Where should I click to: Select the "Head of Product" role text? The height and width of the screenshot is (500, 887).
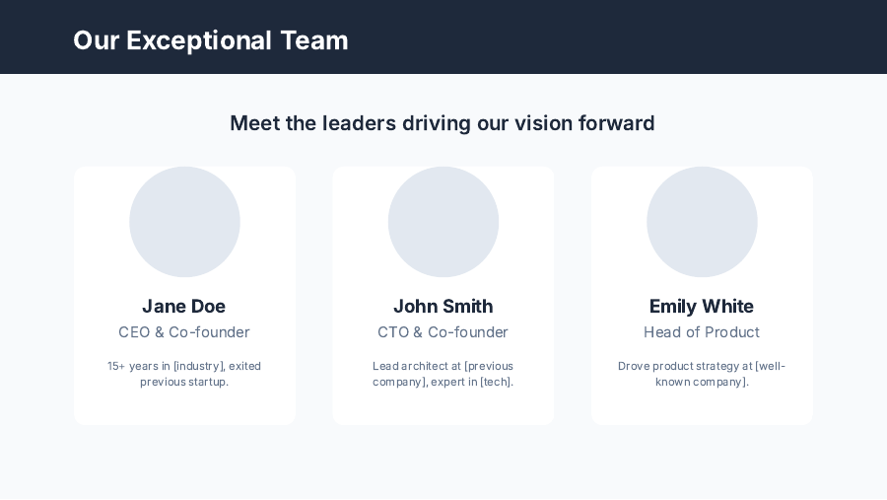click(702, 332)
